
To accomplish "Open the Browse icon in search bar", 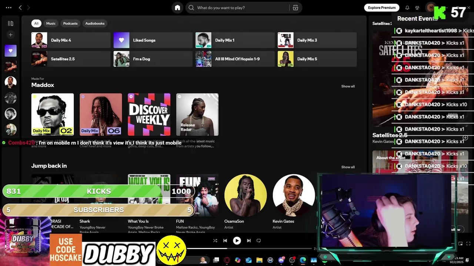I will 295,7.
